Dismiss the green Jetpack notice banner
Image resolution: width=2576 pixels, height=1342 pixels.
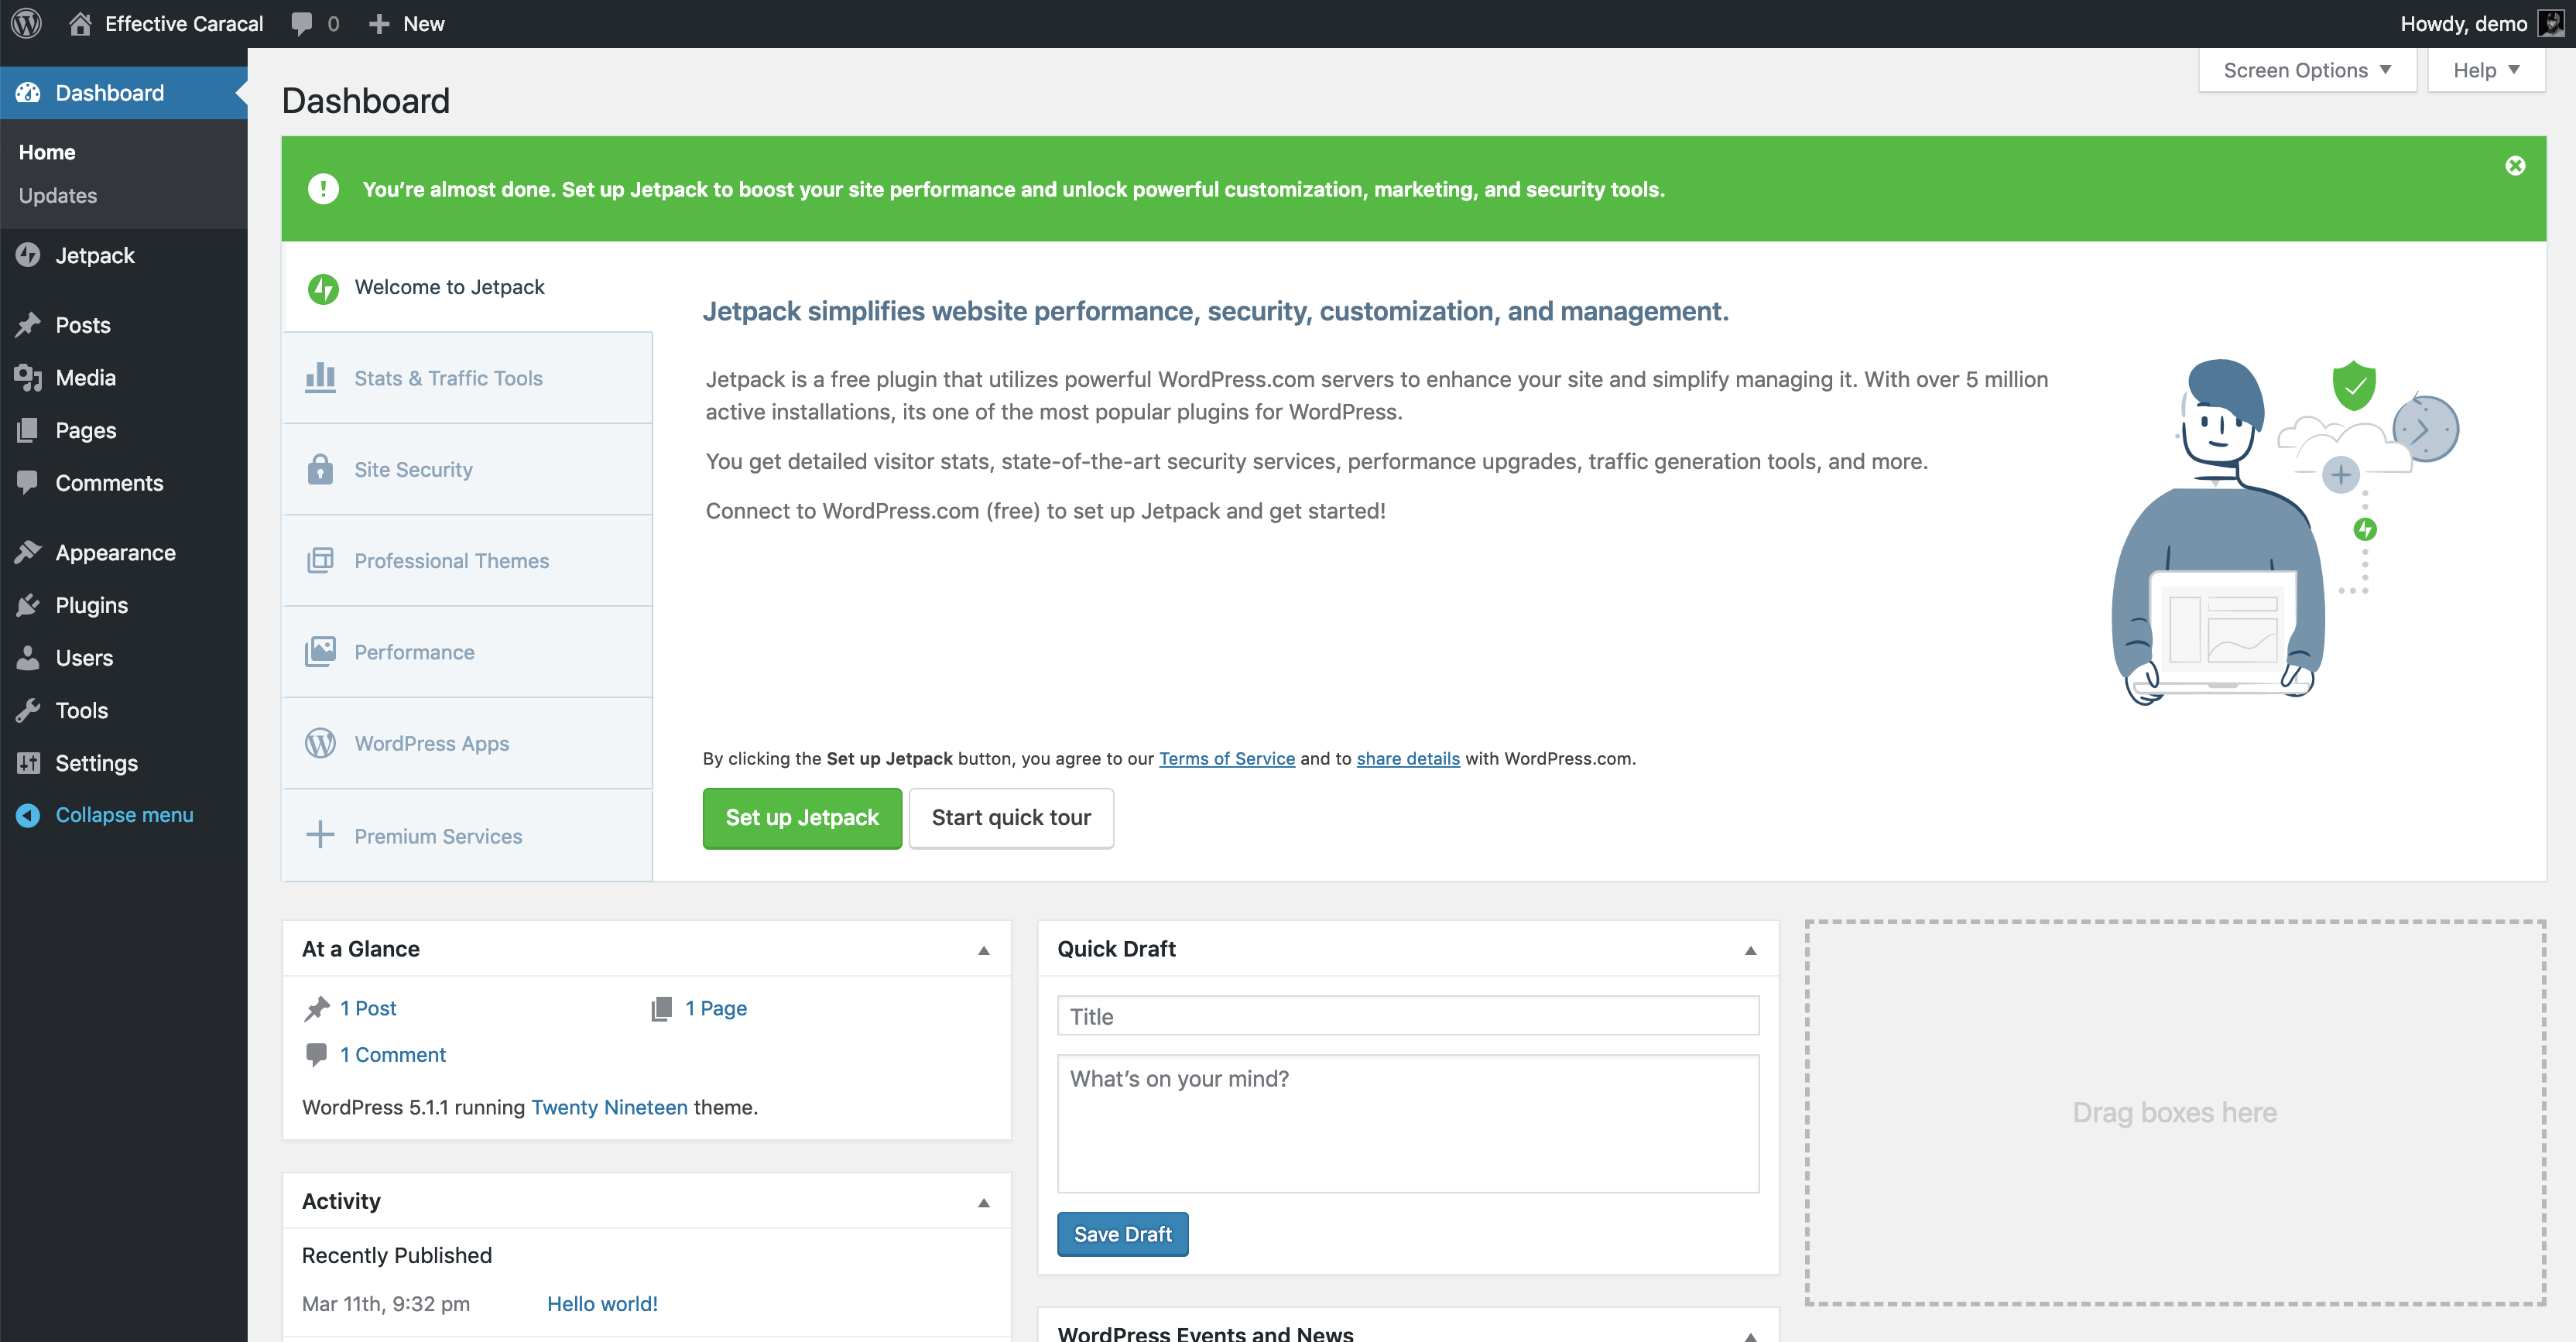tap(2515, 166)
